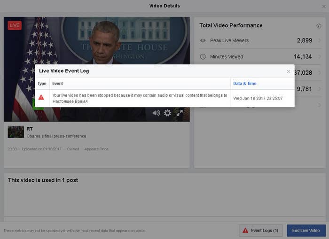Viewport: 329px width, 239px height.
Task: Click the info icon beside Total Video Performance
Action: point(319,26)
